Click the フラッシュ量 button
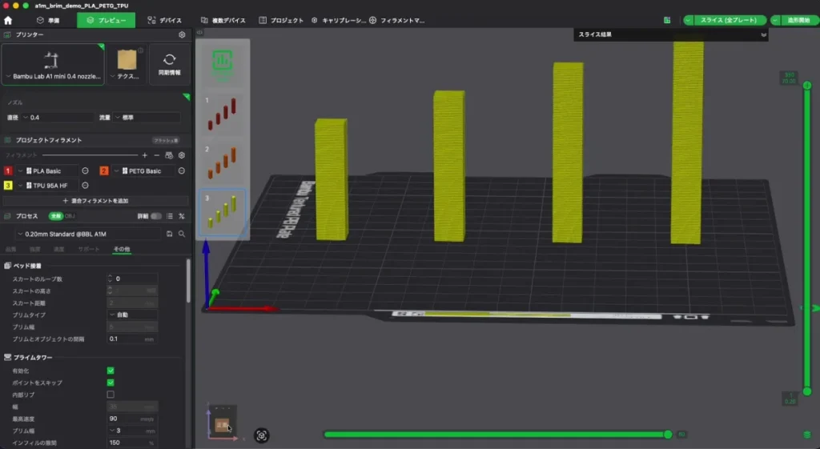The width and height of the screenshot is (820, 449). 166,141
